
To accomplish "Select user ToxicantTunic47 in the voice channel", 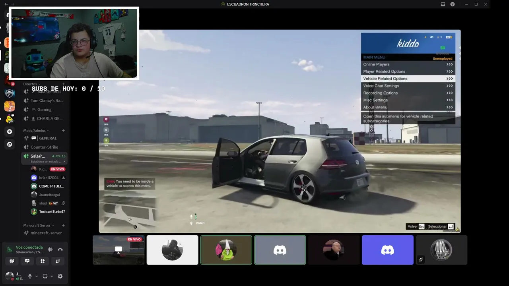I will (x=48, y=212).
